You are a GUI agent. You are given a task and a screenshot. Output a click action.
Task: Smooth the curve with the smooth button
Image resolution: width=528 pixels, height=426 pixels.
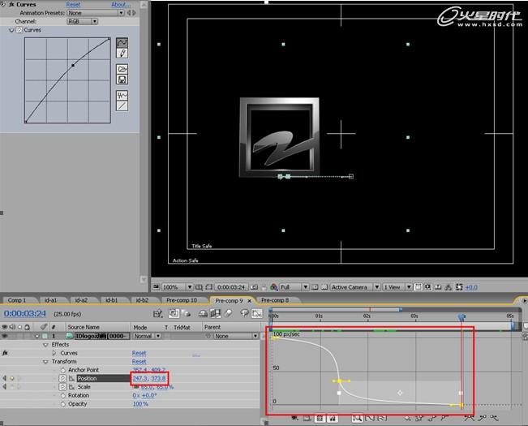pos(122,95)
